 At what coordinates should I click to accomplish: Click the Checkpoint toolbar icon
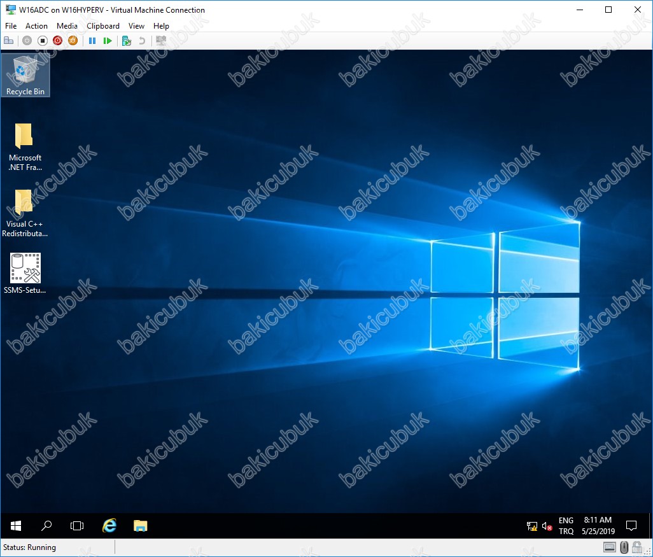click(127, 40)
